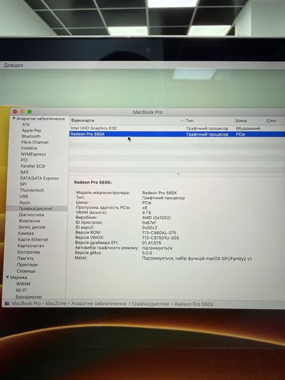Select Parallel SCSI in the sidebar
This screenshot has height=380, width=285.
[33, 166]
